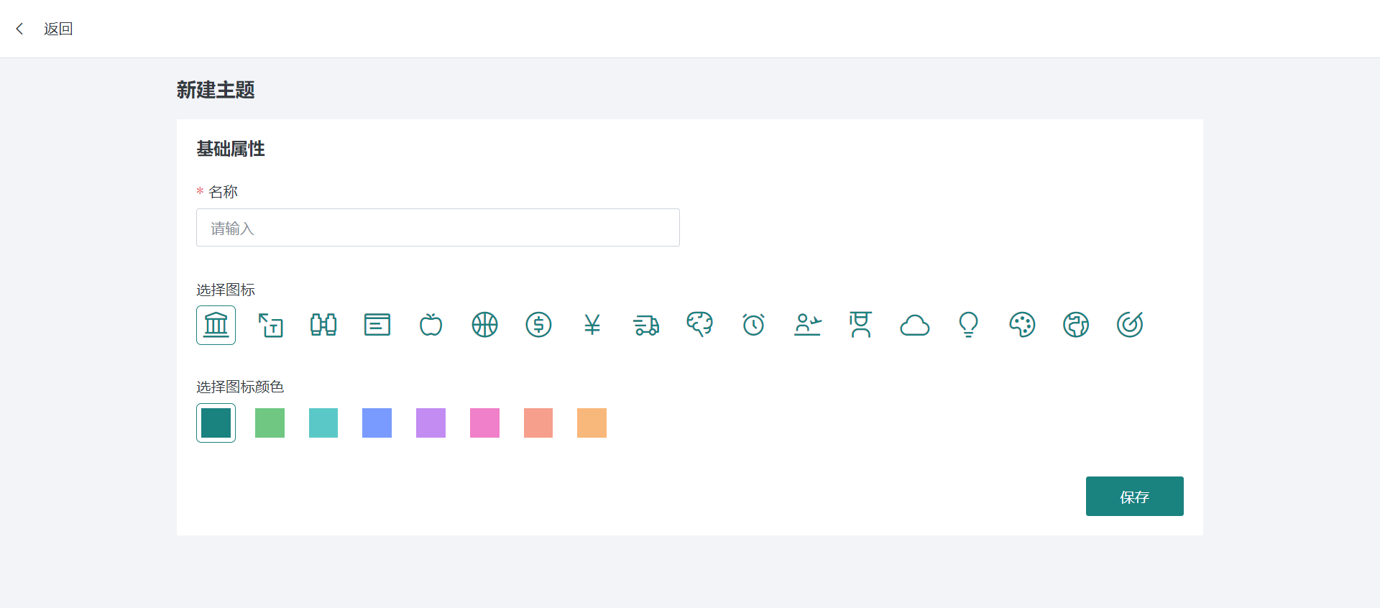Pick the delivery truck icon

point(646,325)
